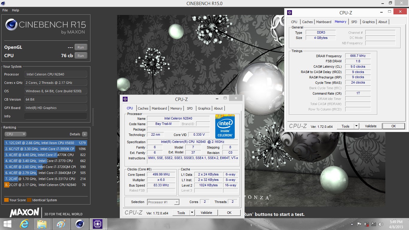Open Action Center flag tray icon

tap(359, 224)
